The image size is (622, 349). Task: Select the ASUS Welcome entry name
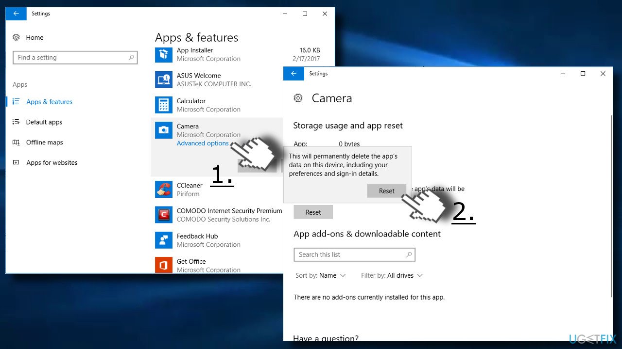(x=199, y=76)
